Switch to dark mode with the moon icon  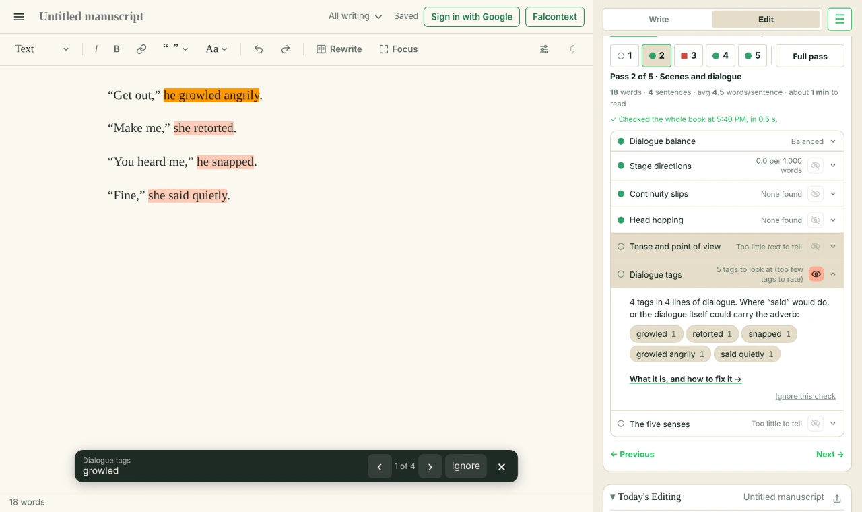(572, 49)
